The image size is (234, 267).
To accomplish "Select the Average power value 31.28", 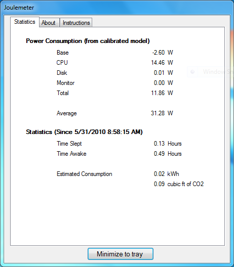I will 158,113.
